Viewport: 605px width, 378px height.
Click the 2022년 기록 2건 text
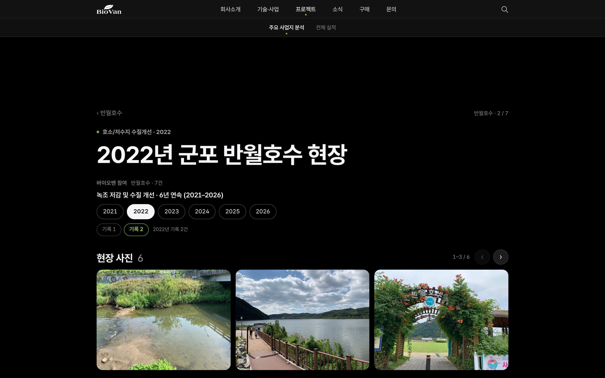point(170,229)
